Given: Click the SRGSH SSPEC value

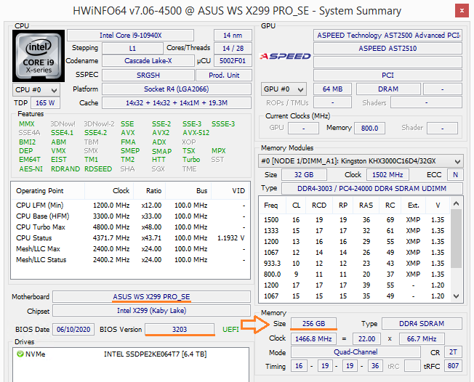Looking at the screenshot, I should [148, 76].
